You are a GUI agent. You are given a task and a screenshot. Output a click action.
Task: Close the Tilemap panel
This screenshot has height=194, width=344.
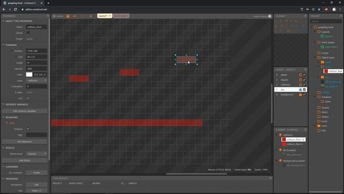pos(305,16)
